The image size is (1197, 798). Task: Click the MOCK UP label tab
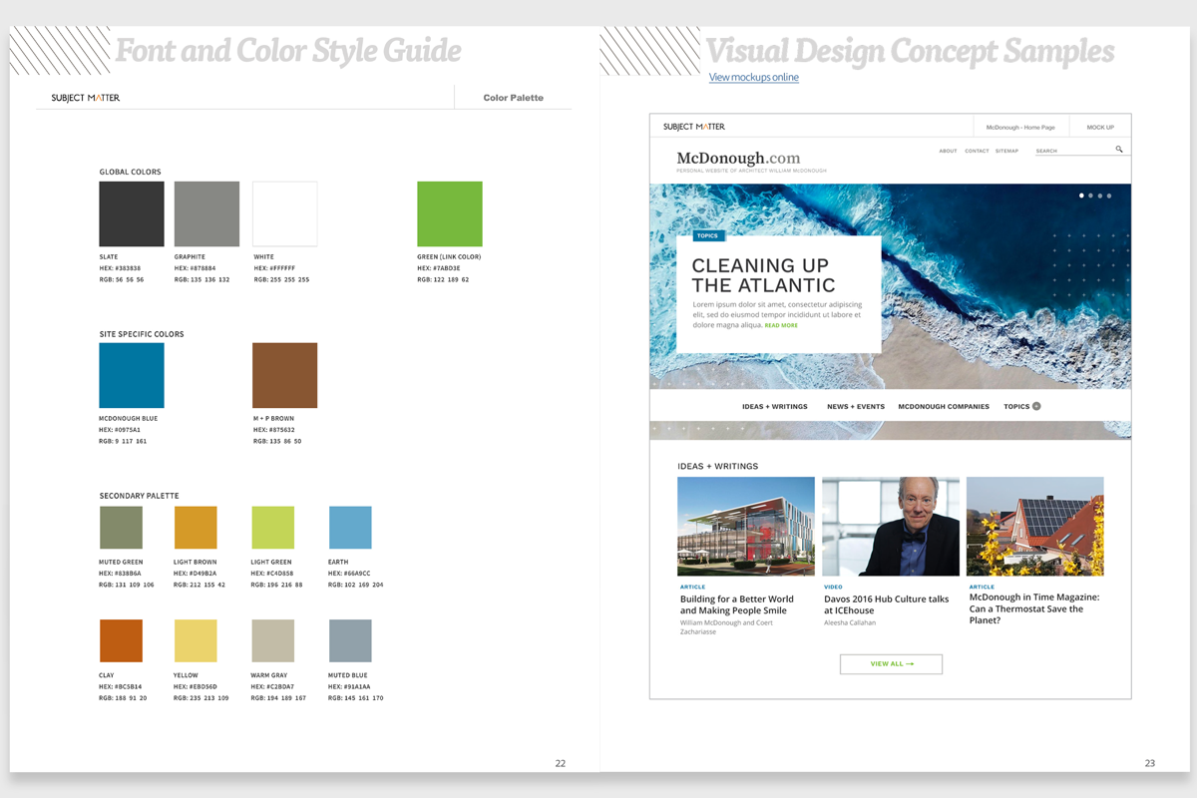tap(1100, 128)
